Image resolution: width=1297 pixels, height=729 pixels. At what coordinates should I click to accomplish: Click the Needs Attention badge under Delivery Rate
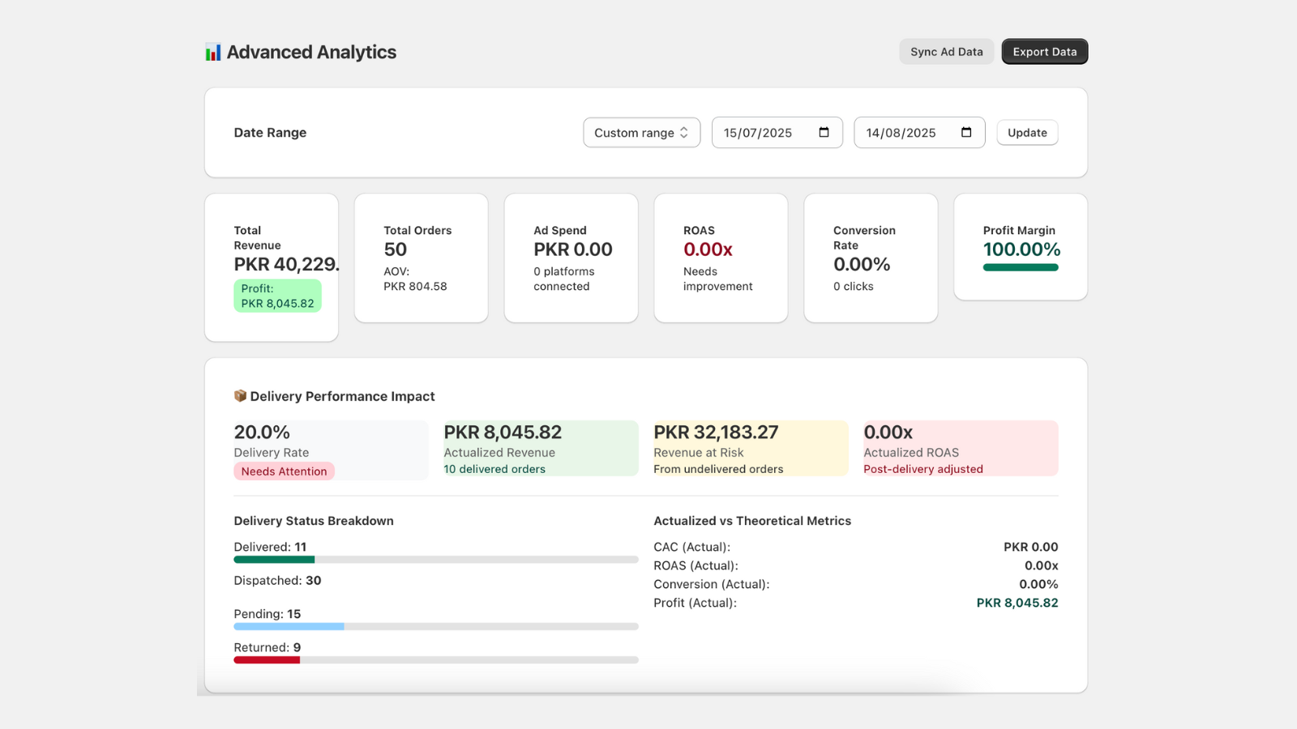(284, 471)
